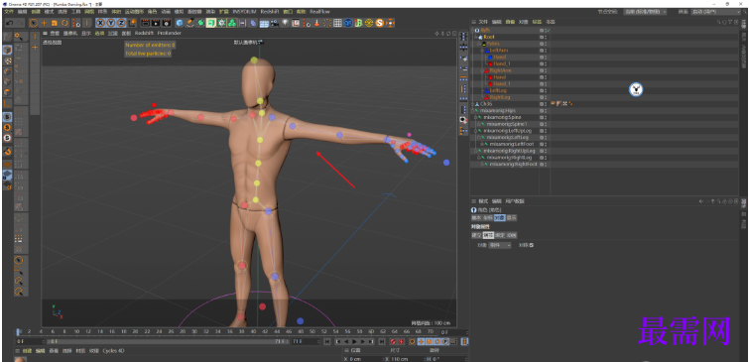749x362 pixels.
Task: Click end frame field showing 71 F
Action: (307, 341)
